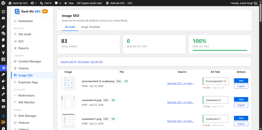The image size is (262, 130).
Task: Open Used in link for screenshot-7.png
Action: tap(180, 121)
